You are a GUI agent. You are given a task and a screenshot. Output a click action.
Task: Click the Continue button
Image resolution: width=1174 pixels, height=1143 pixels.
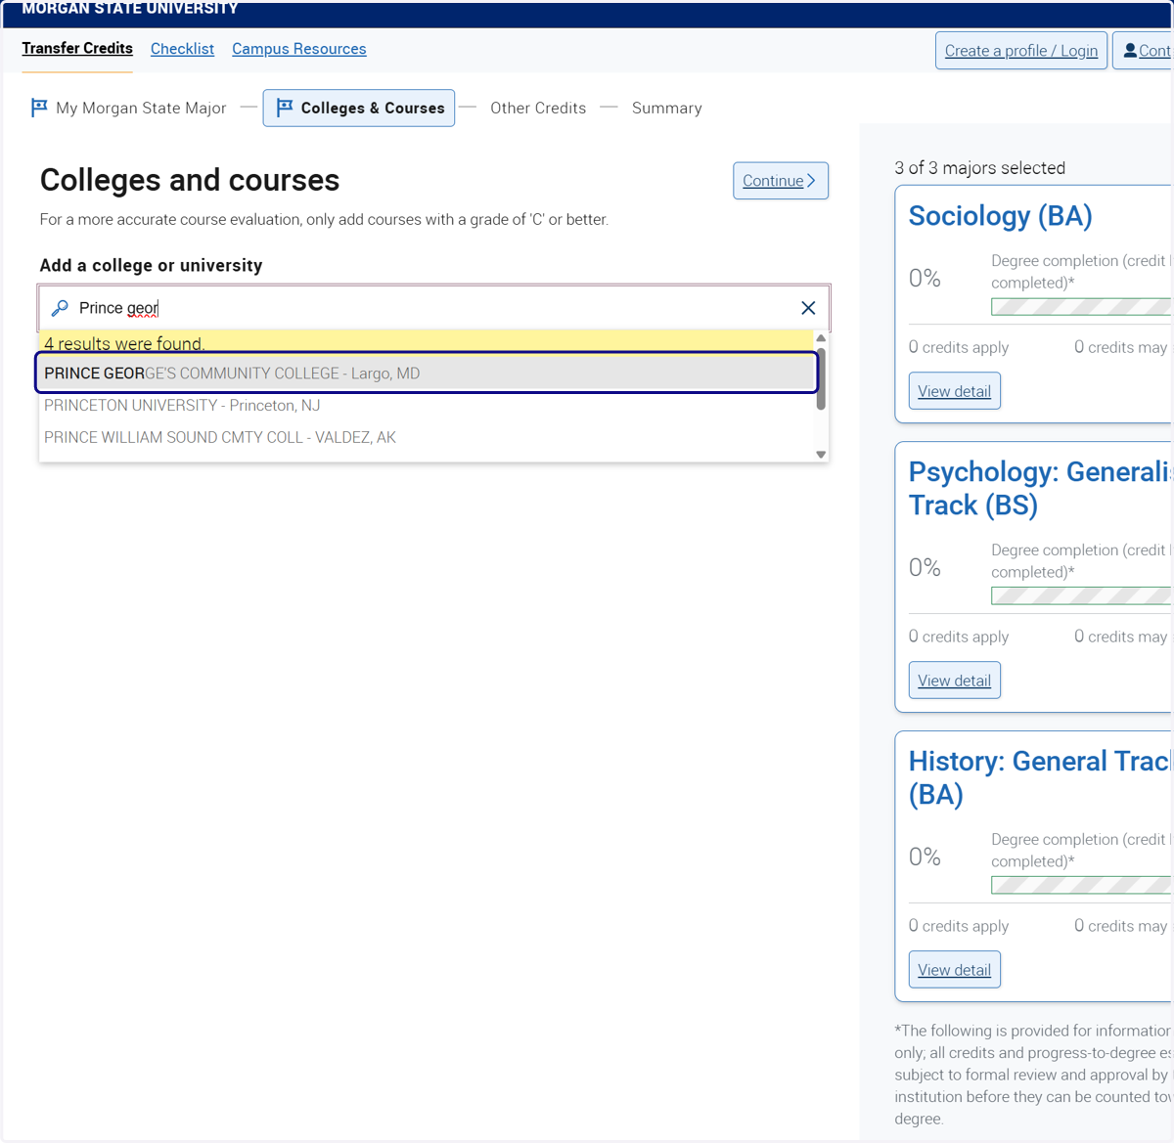(781, 181)
